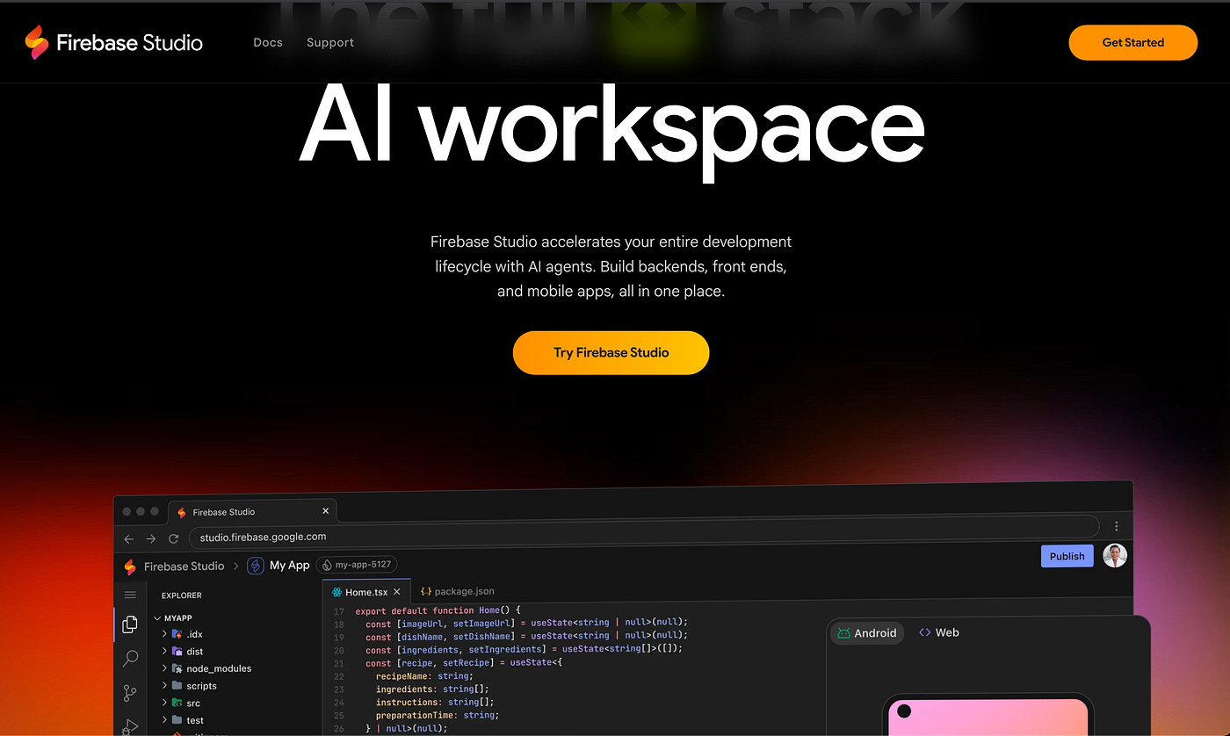
Task: Click line number 17 in editor
Action: click(x=339, y=610)
